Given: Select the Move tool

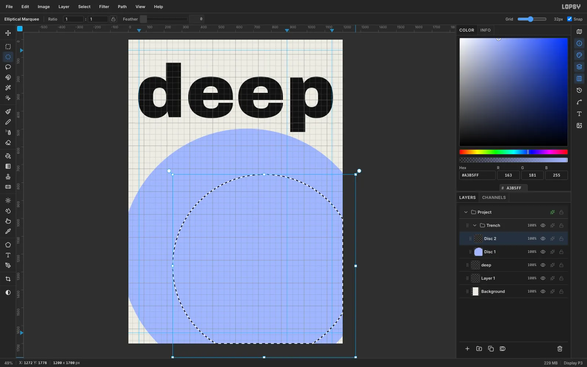Looking at the screenshot, I should click(8, 33).
